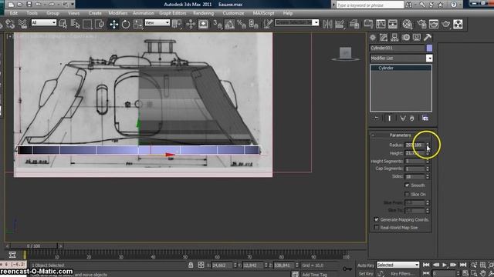
Task: Open the Motion panel tab
Action: (x=406, y=38)
